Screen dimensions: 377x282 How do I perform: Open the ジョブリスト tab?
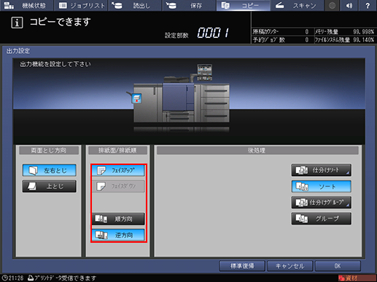[x=81, y=5]
